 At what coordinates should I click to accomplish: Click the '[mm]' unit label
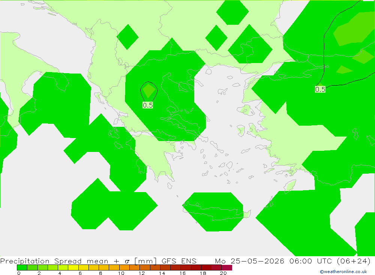pos(145,261)
